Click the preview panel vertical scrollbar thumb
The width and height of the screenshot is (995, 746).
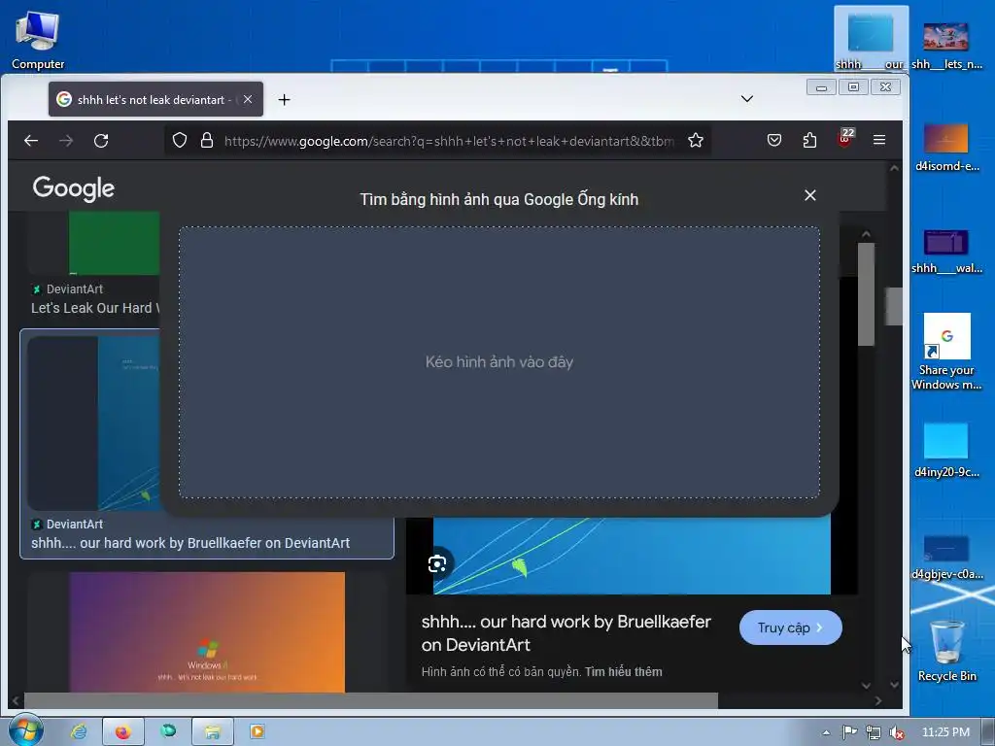pyautogui.click(x=866, y=294)
